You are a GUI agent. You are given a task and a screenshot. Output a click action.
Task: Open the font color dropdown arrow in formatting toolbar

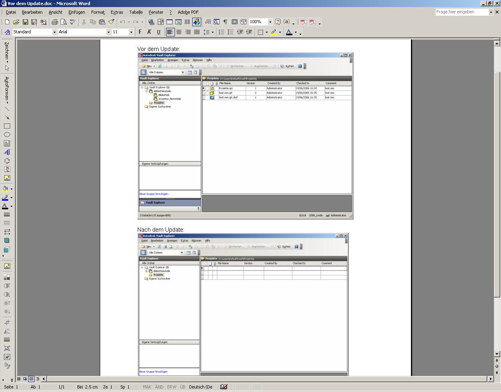point(296,32)
